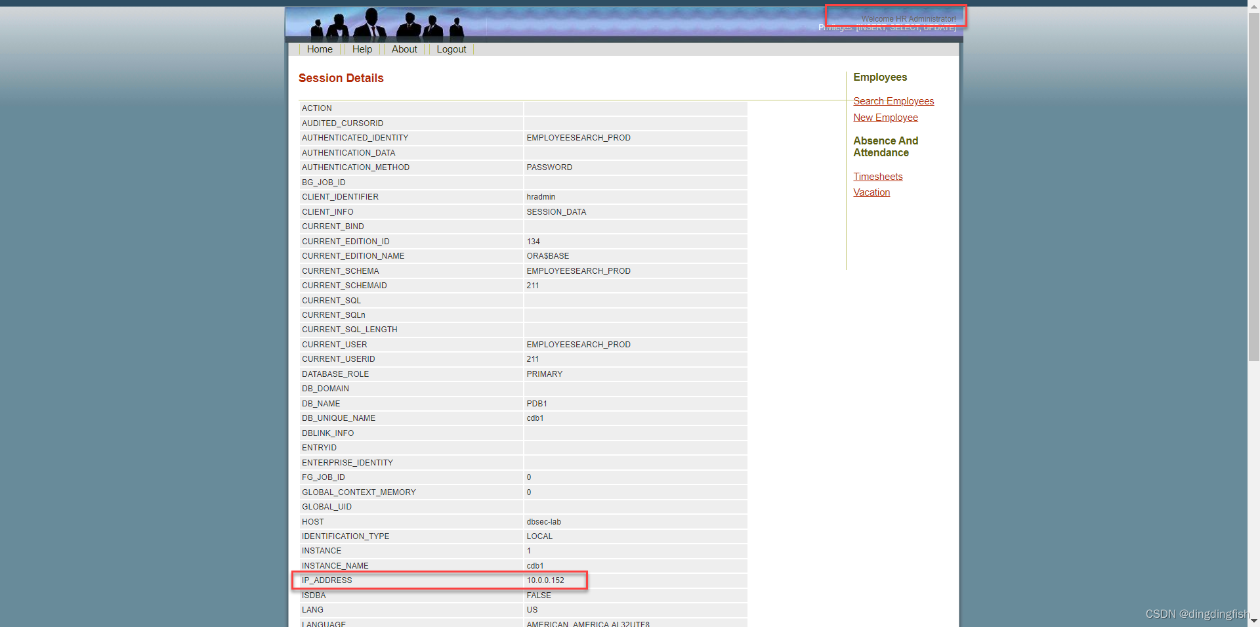Select the IP_ADDRESS label cell
1260x627 pixels.
[x=411, y=580]
